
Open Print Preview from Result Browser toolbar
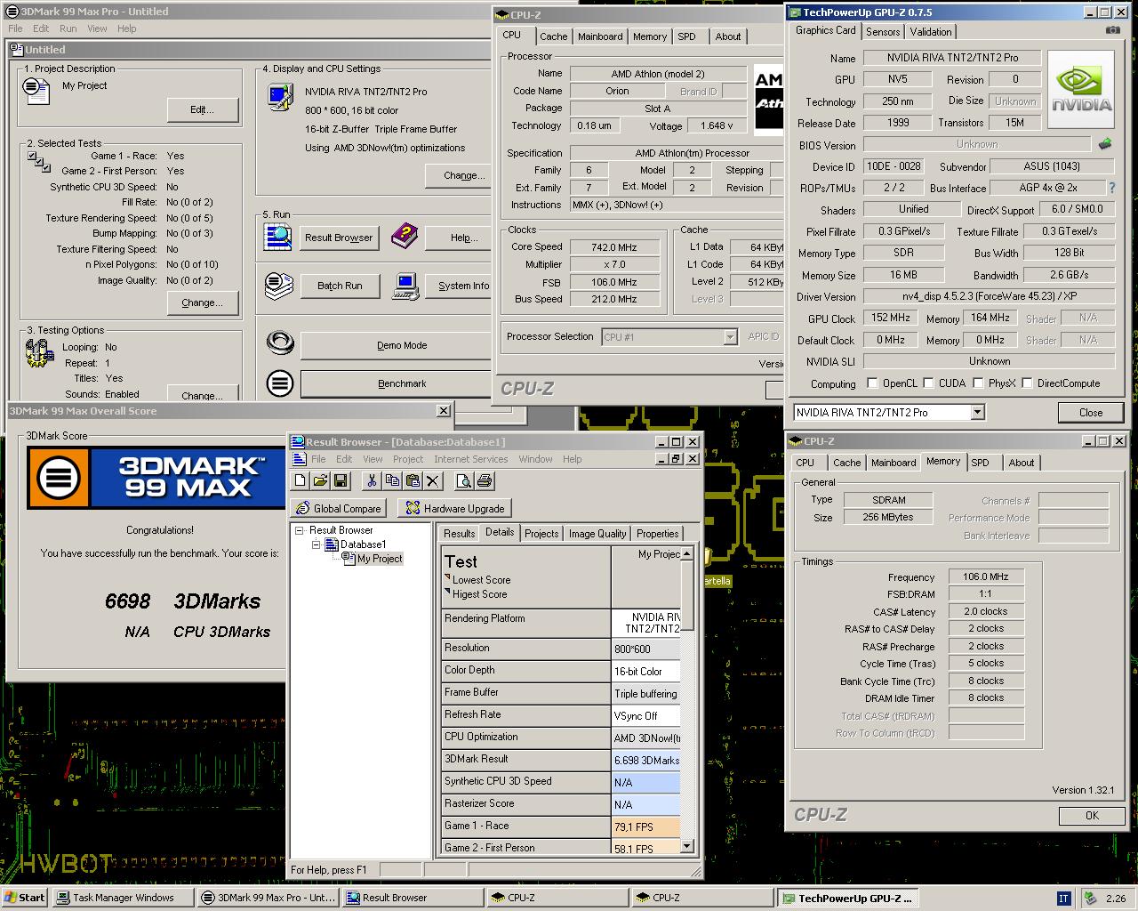click(x=463, y=481)
